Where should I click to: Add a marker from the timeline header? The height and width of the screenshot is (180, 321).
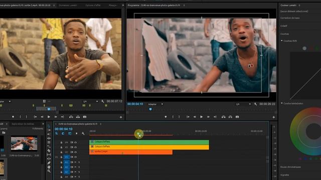tap(76, 133)
